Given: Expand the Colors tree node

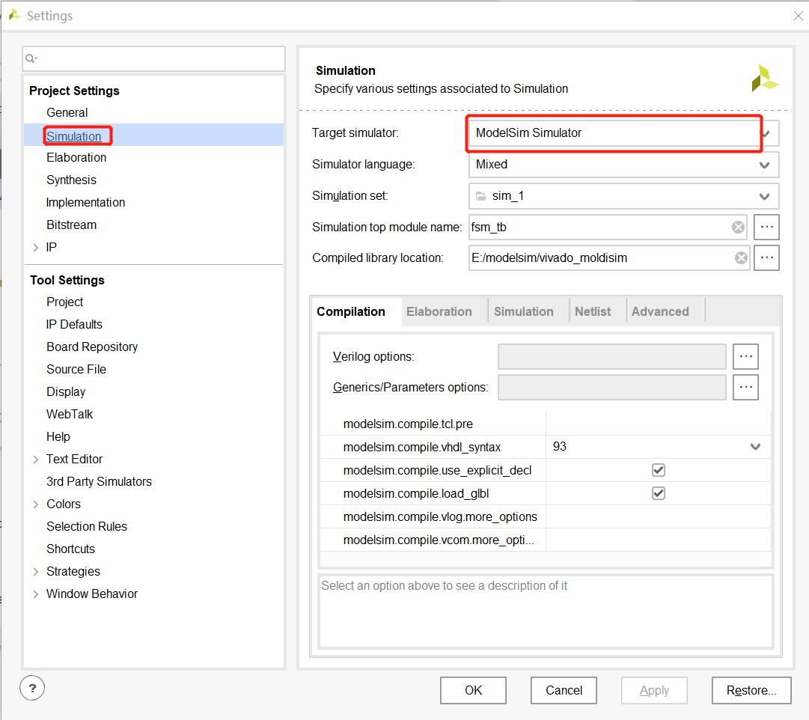Looking at the screenshot, I should [36, 504].
